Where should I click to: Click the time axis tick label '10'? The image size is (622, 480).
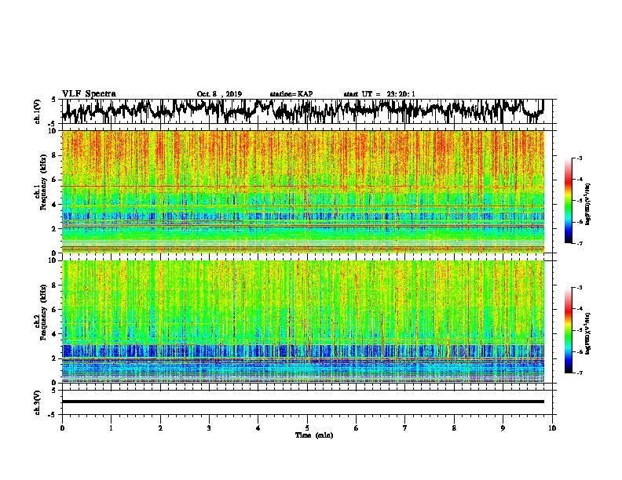tap(552, 428)
